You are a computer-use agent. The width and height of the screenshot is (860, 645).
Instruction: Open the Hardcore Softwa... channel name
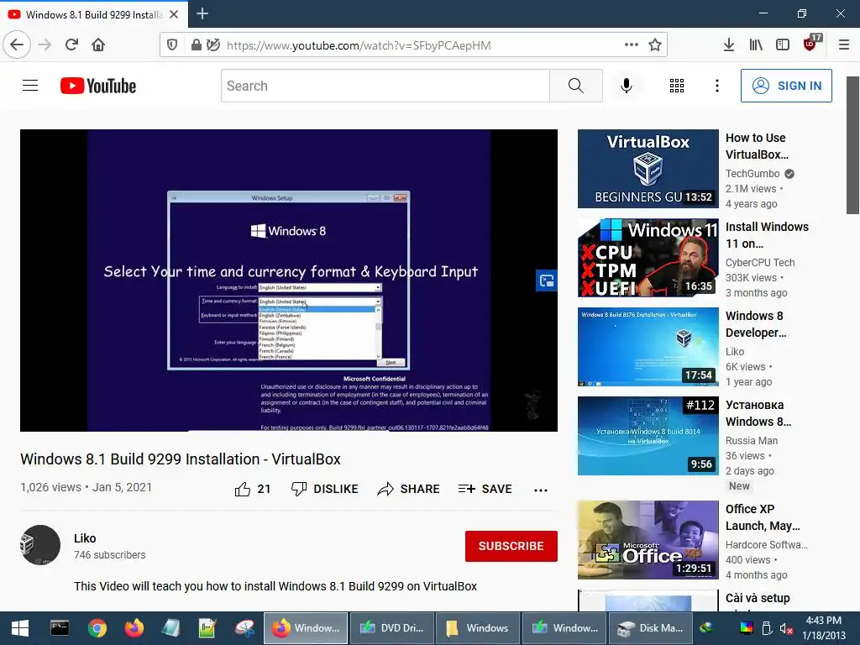point(767,544)
